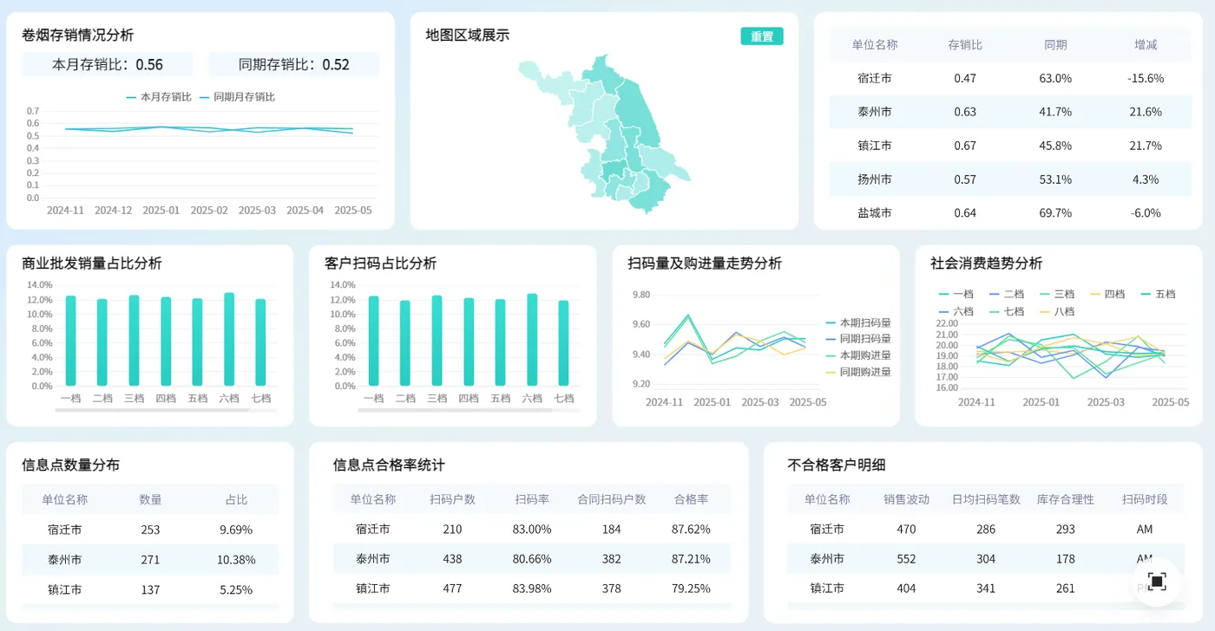Click the 重置 reset button on map
Viewport: 1215px width, 631px height.
pos(762,36)
